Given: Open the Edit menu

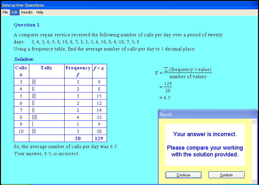Looking at the screenshot, I should 14,12.
